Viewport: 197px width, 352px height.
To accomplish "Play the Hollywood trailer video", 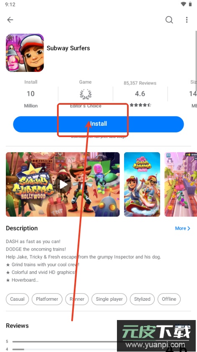I will pyautogui.click(x=63, y=185).
